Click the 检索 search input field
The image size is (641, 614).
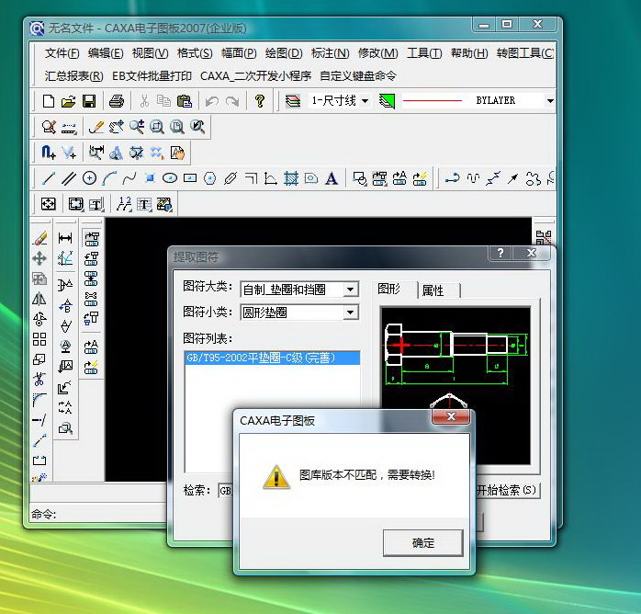pos(226,491)
